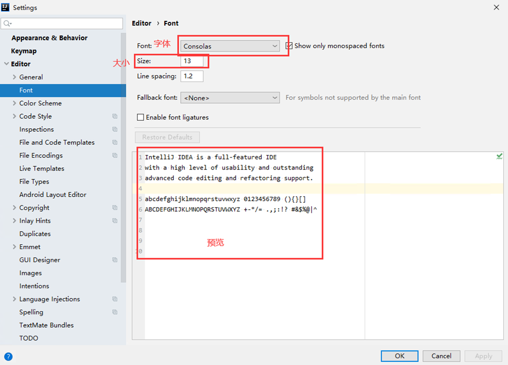Image resolution: width=508 pixels, height=365 pixels.
Task: Click the Apply button
Action: pyautogui.click(x=483, y=356)
